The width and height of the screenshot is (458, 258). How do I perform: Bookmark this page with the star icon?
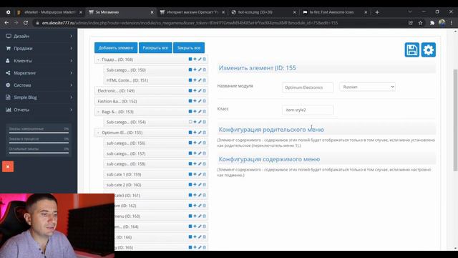(x=420, y=22)
